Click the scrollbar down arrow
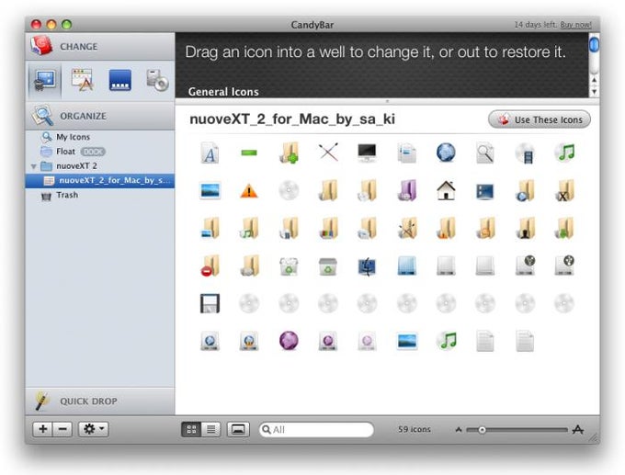The width and height of the screenshot is (625, 475). tap(594, 92)
